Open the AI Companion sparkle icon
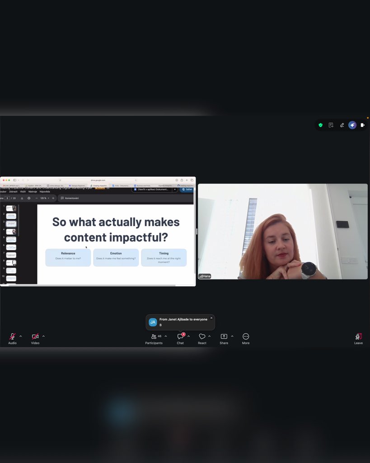 tap(352, 125)
